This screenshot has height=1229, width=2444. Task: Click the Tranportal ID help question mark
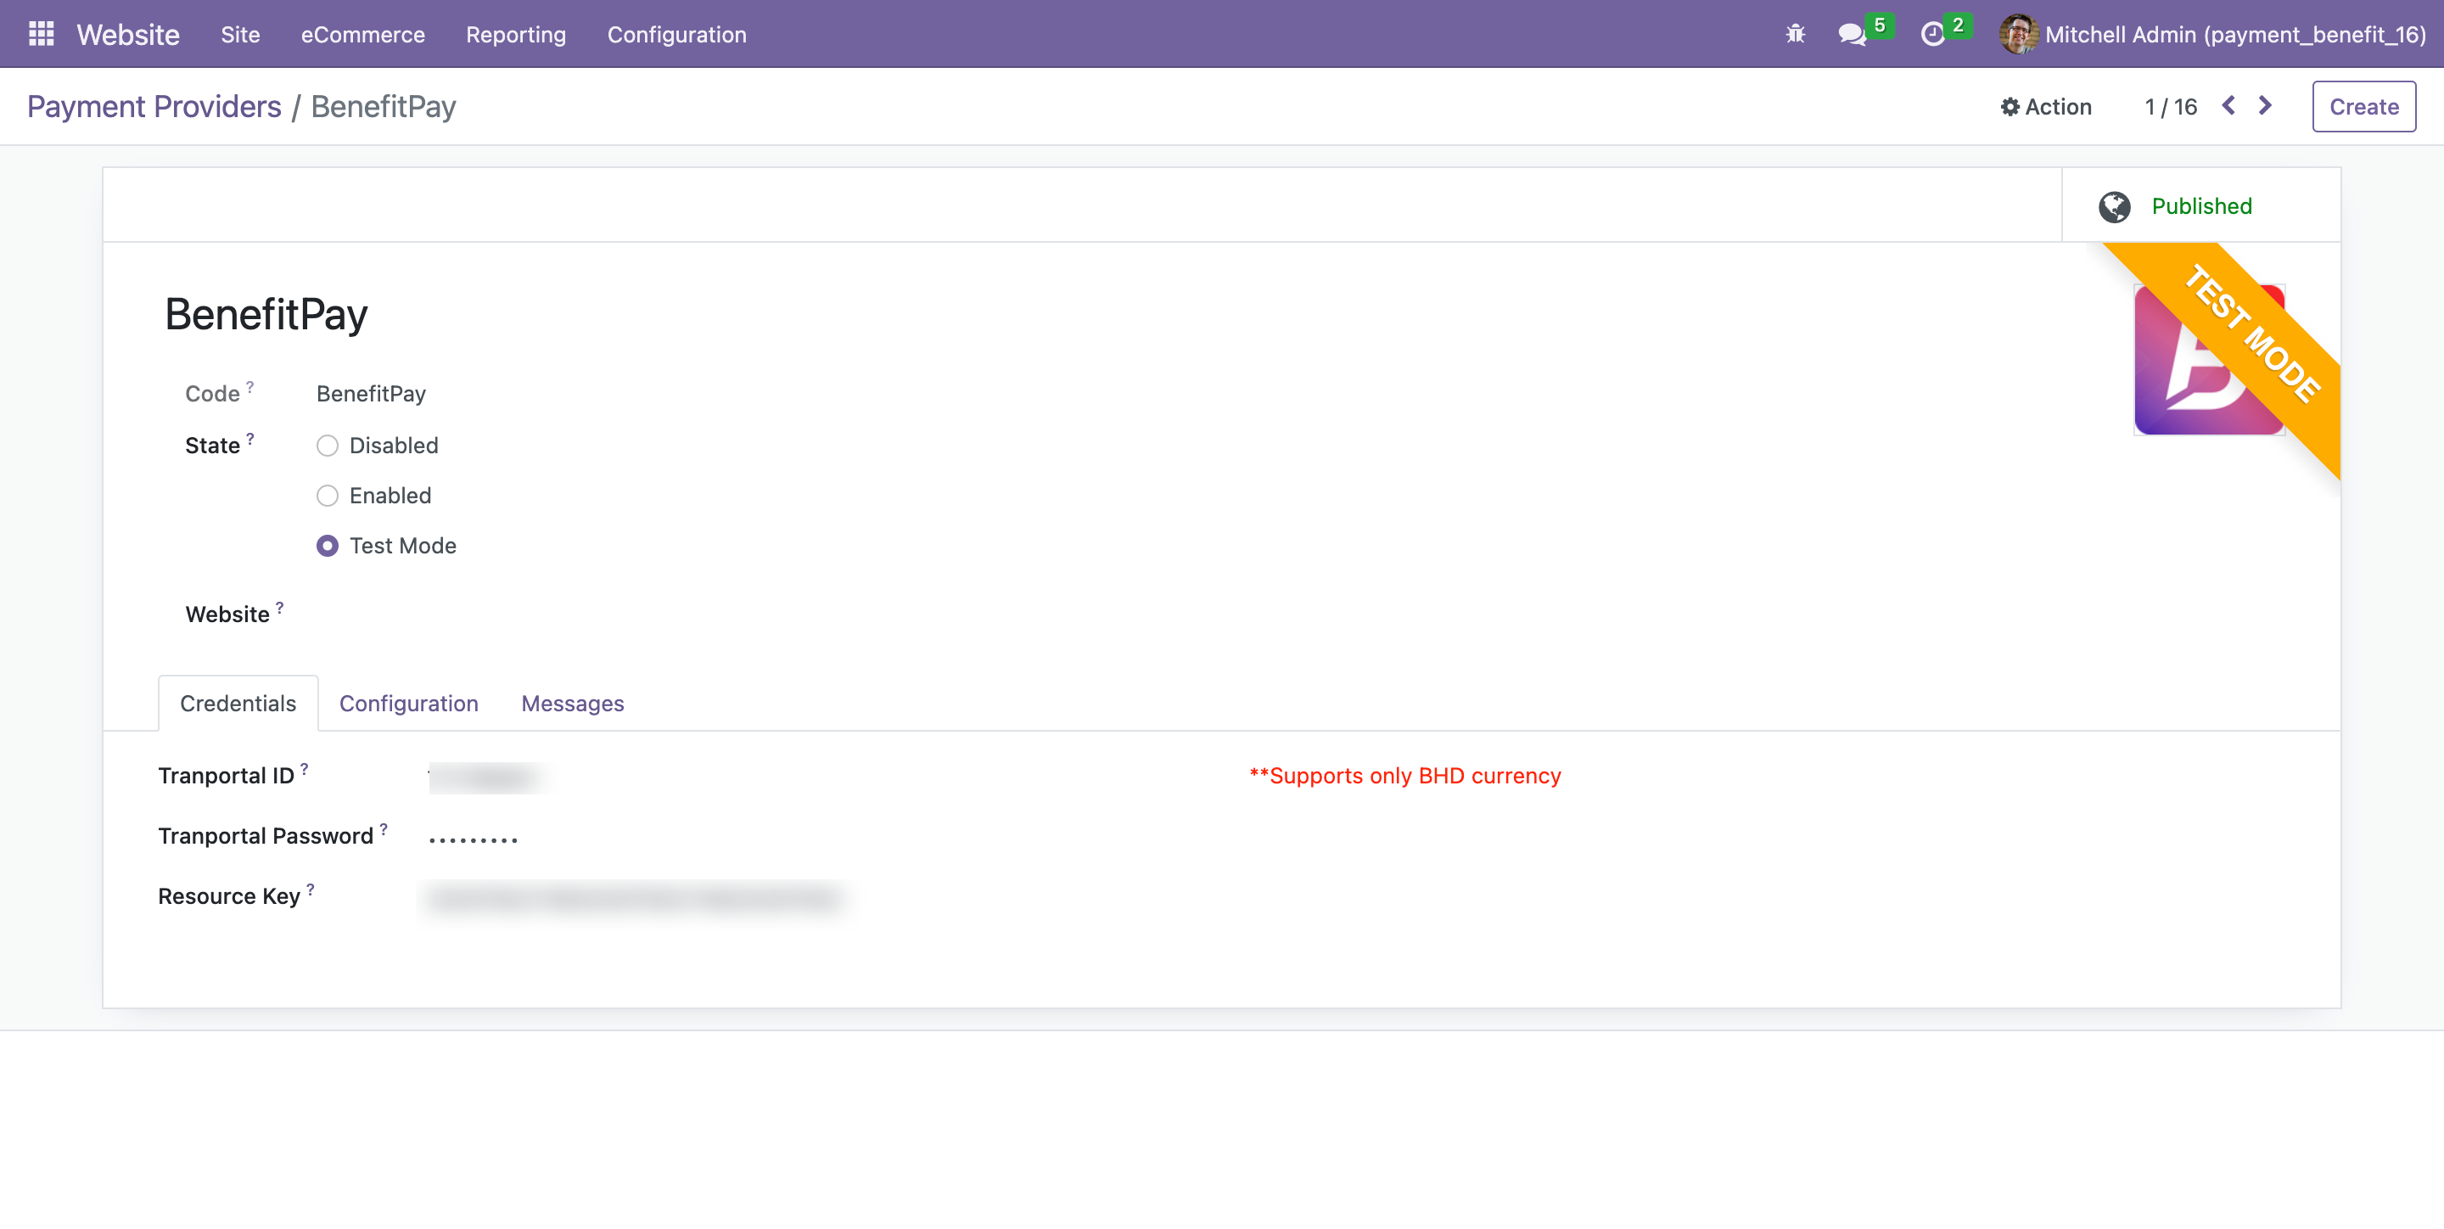pyautogui.click(x=305, y=769)
